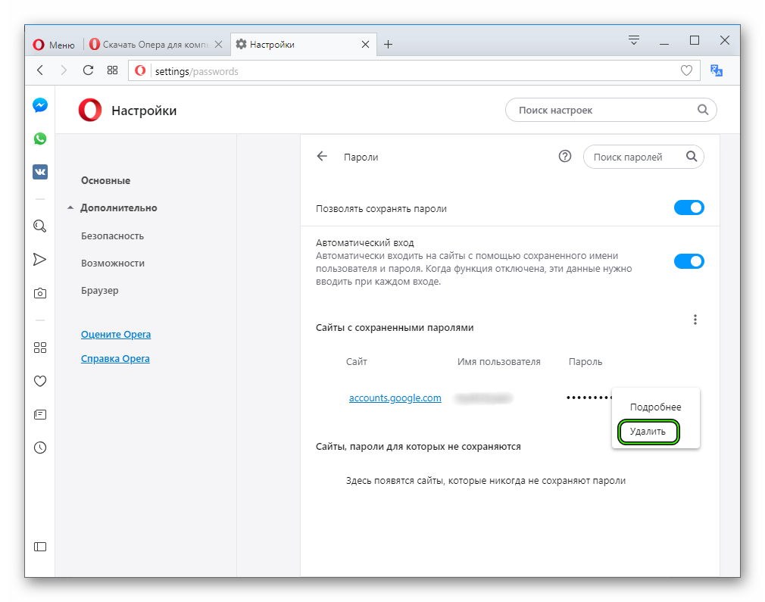Viewport: 765px width, 602px height.
Task: Open a new tab with plus button
Action: pyautogui.click(x=388, y=45)
